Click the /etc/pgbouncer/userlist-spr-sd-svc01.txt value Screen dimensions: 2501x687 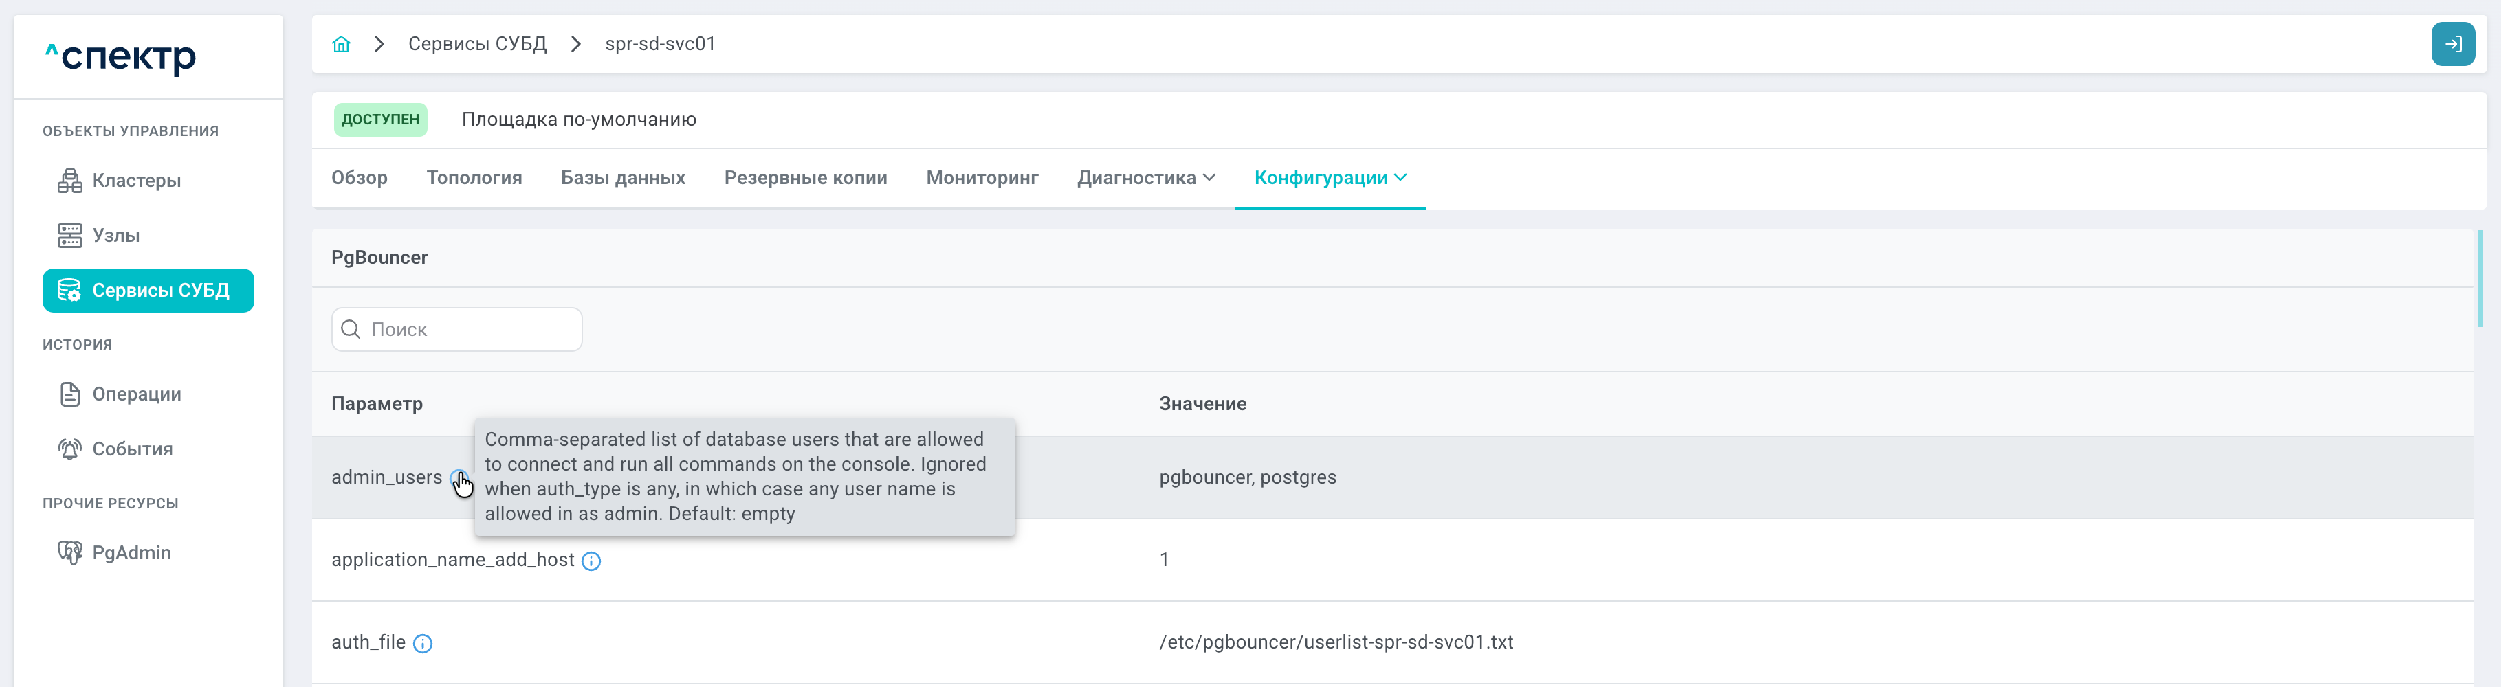pos(1336,642)
